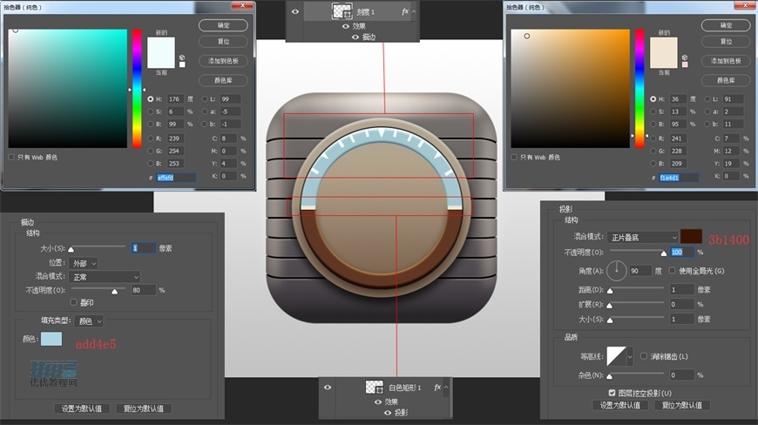Click the angle dial in drop shadow settings

(616, 270)
